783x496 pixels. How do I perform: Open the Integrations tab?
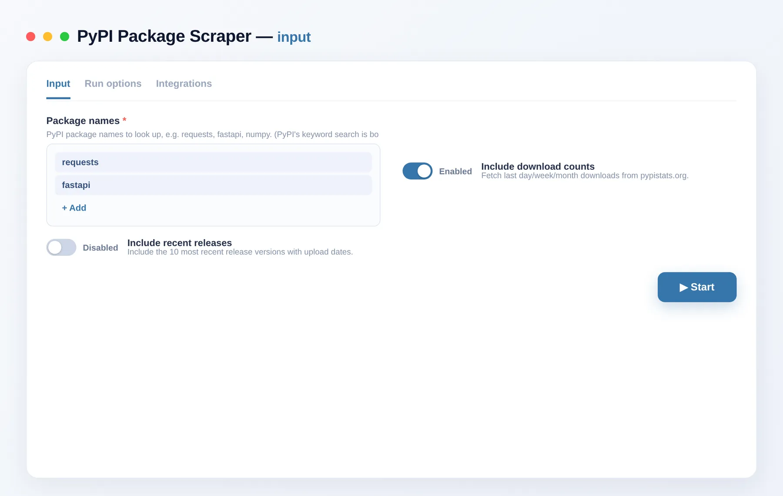click(x=184, y=84)
